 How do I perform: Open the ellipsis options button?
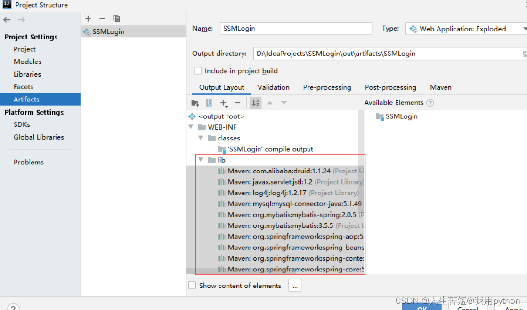coord(295,286)
